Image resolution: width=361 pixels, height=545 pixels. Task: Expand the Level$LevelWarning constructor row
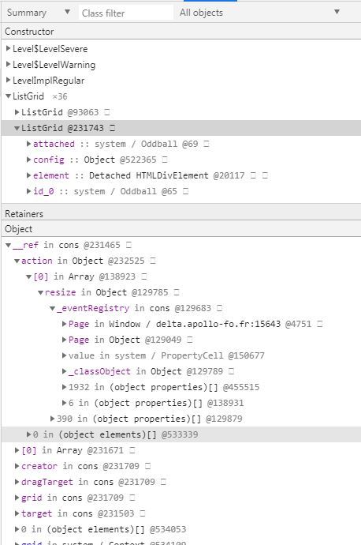click(9, 64)
